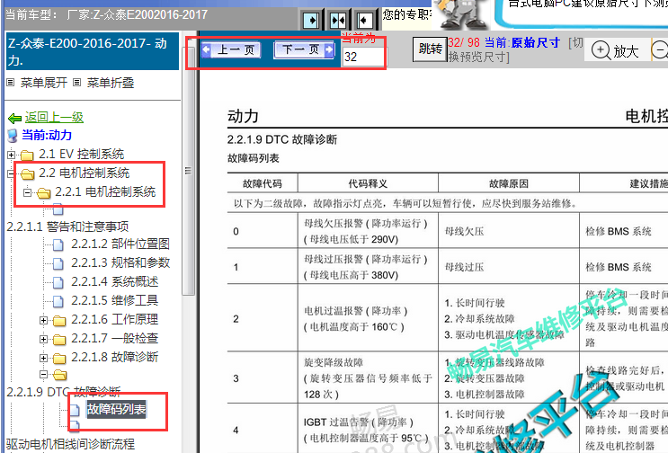Viewport: 668px width, 453px height.
Task: Open 2.2.1.3 规格和参数 page
Action: coord(120,262)
